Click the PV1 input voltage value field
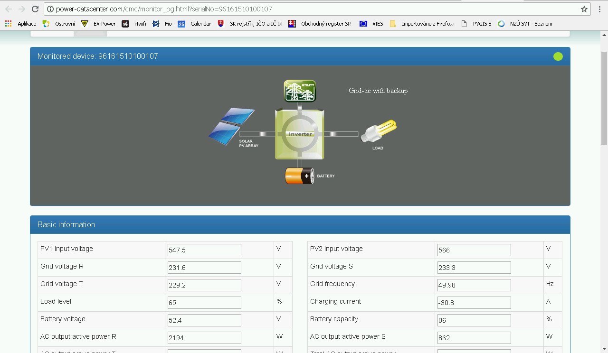Viewport: 608px width, 353px height. coord(204,250)
